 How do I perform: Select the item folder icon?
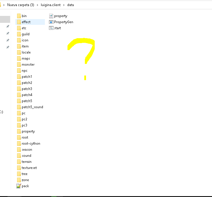(19, 46)
